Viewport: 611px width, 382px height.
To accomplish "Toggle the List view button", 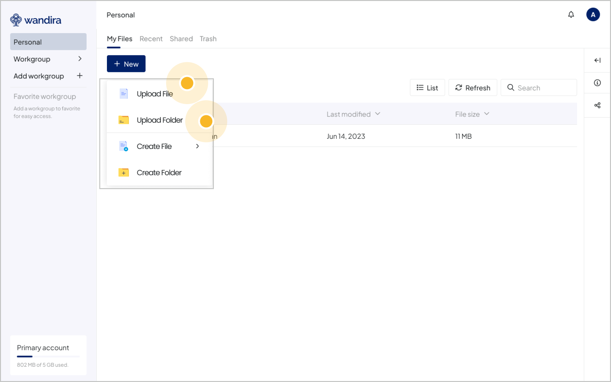I will pos(427,88).
